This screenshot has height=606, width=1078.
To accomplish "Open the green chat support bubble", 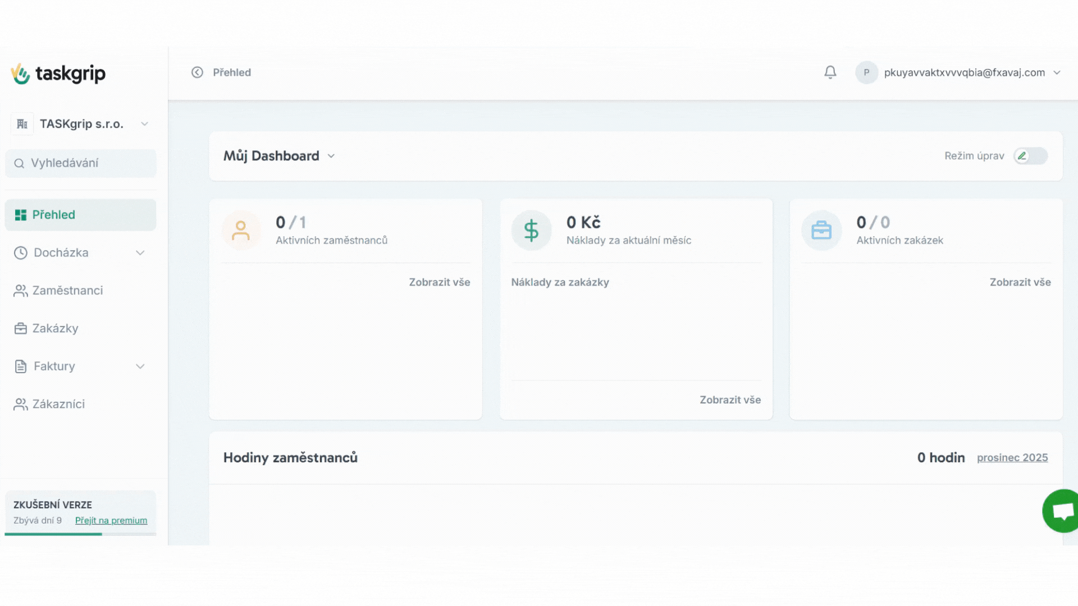I will click(1061, 511).
